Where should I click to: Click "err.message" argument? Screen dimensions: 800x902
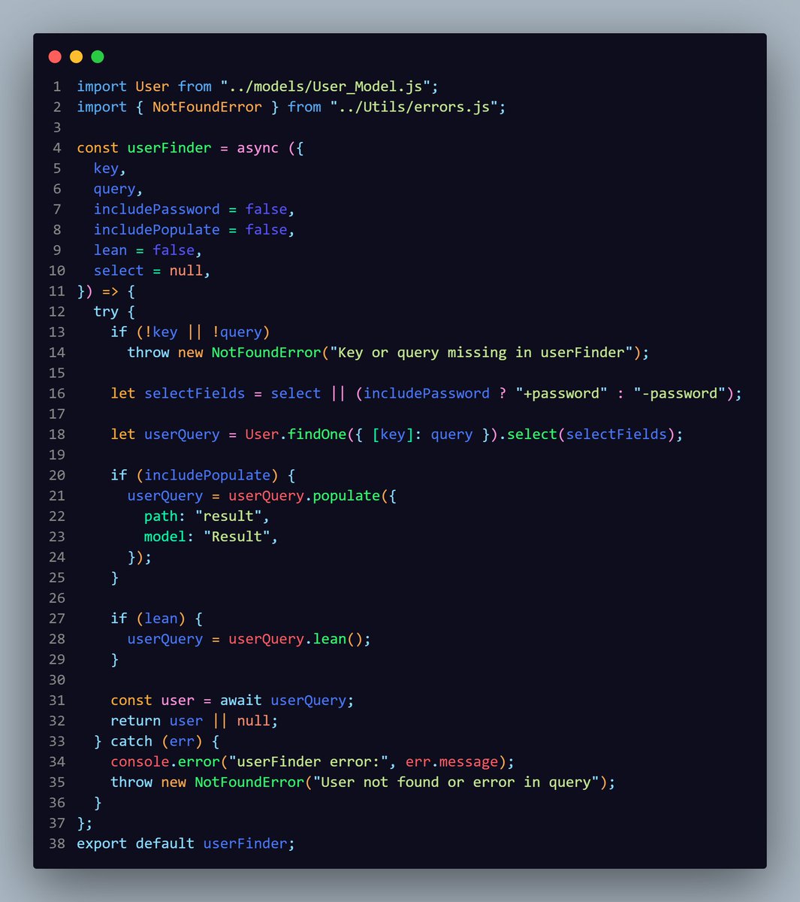coord(451,761)
